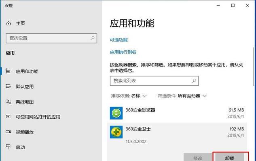Click magnifier icon in 搜索此列表 box

point(194,80)
